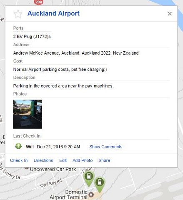Viewport: 183px width, 200px height.
Task: Edit the station details
Action: [63, 160]
